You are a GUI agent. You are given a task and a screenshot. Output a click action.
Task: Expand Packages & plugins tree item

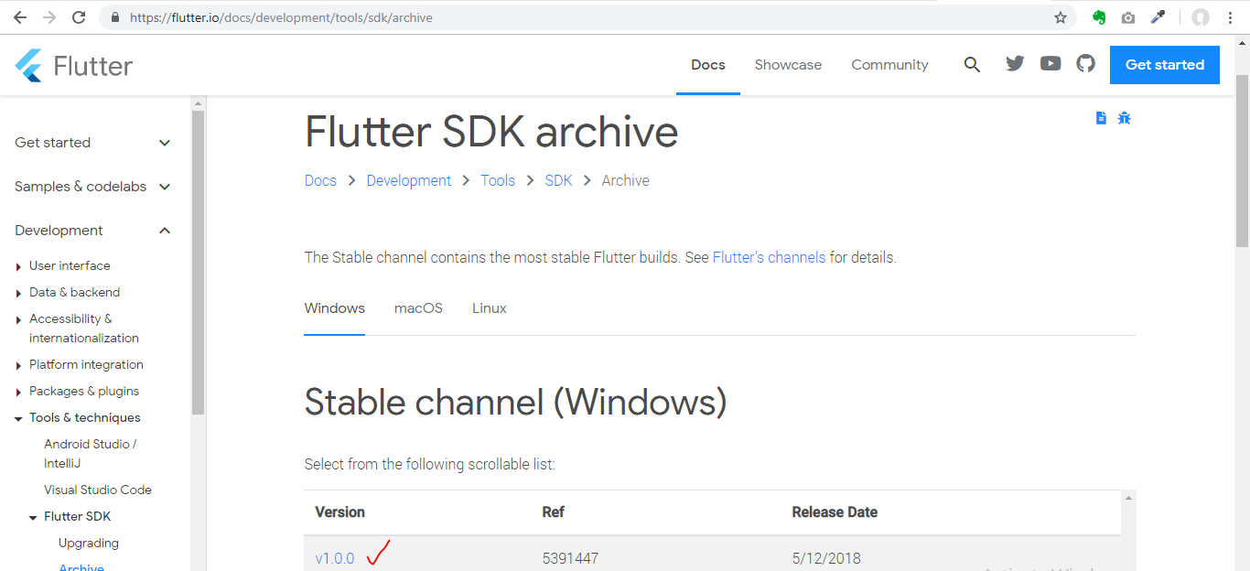19,392
